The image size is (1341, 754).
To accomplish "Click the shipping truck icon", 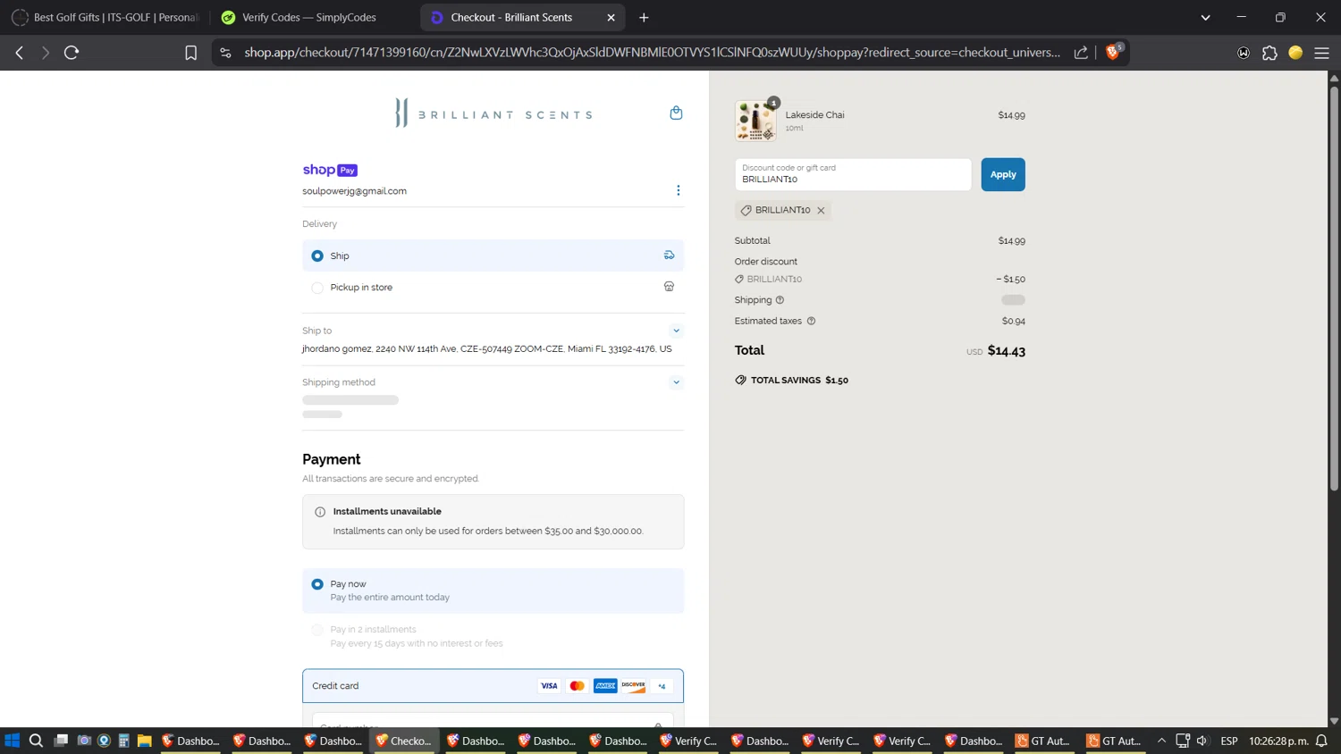I will coord(669,256).
